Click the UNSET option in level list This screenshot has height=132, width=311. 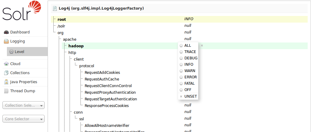tap(190, 96)
